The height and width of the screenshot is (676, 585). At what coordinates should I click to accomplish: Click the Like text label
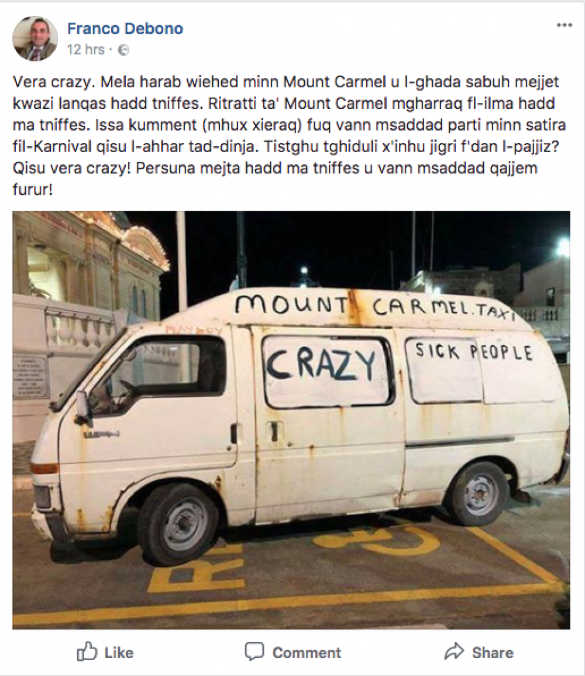pyautogui.click(x=119, y=653)
